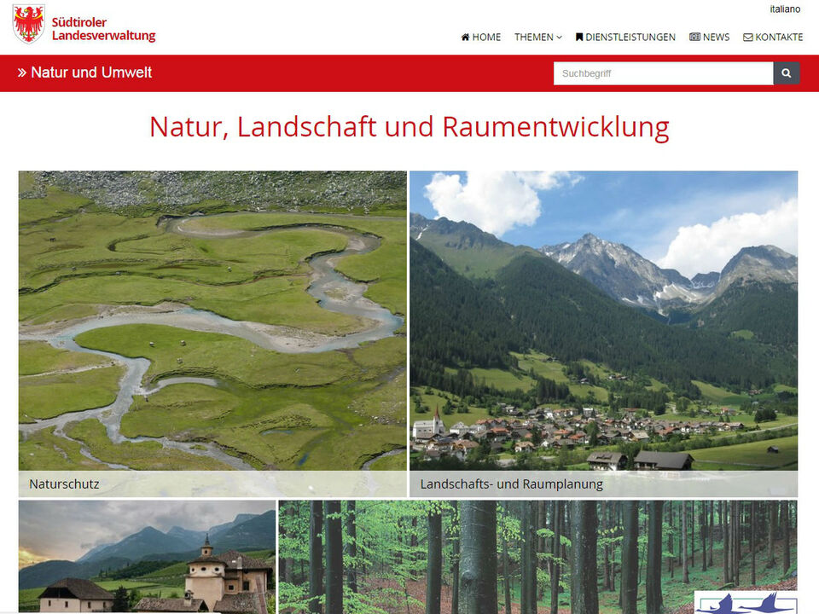Click the magnifying glass search button
Image resolution: width=819 pixels, height=614 pixels.
[785, 73]
